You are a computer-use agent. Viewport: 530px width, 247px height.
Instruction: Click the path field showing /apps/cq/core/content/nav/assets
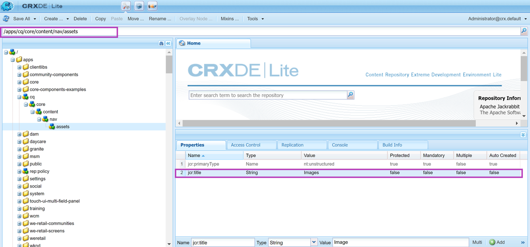coord(261,31)
